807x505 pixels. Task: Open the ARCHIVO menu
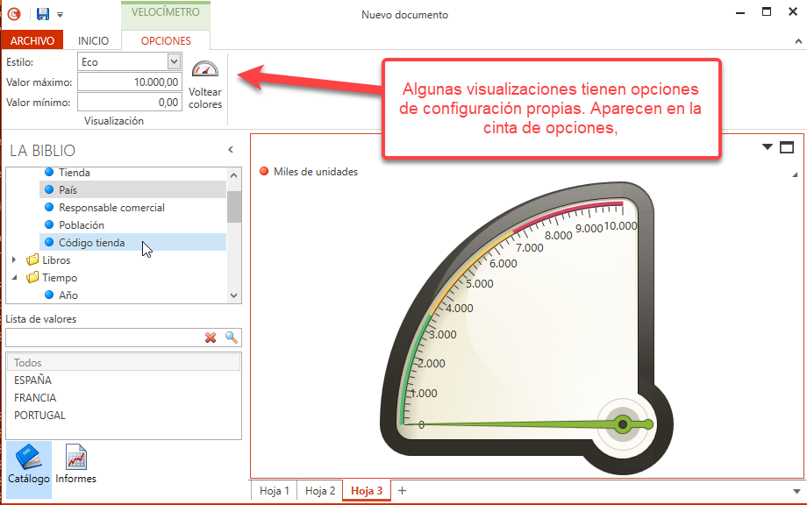(32, 41)
